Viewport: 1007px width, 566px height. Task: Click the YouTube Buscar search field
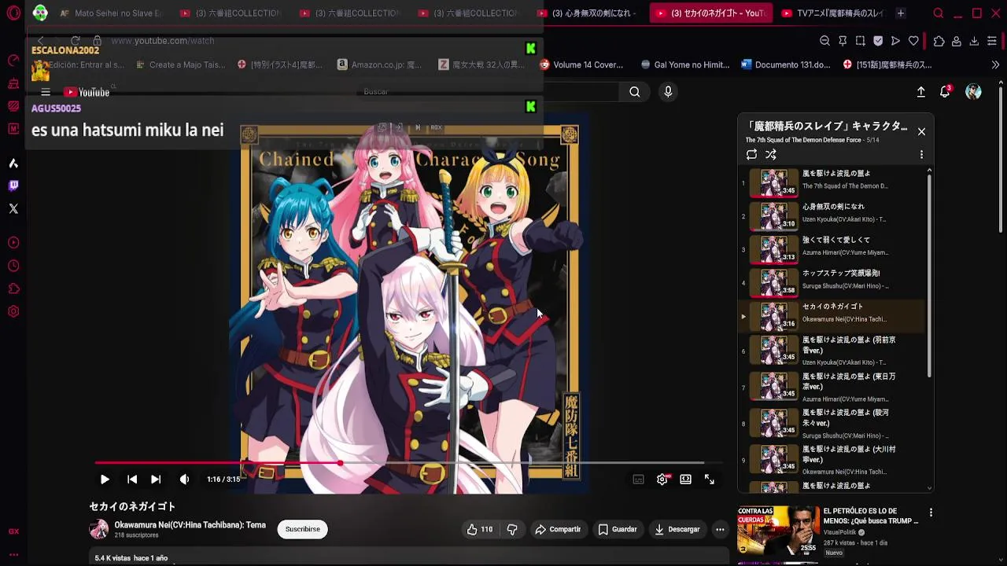coord(488,92)
